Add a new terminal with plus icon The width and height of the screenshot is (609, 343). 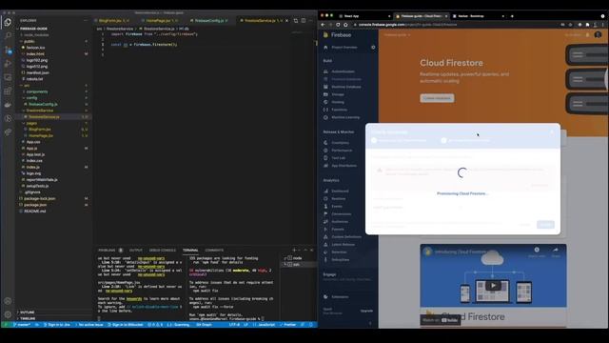294,250
